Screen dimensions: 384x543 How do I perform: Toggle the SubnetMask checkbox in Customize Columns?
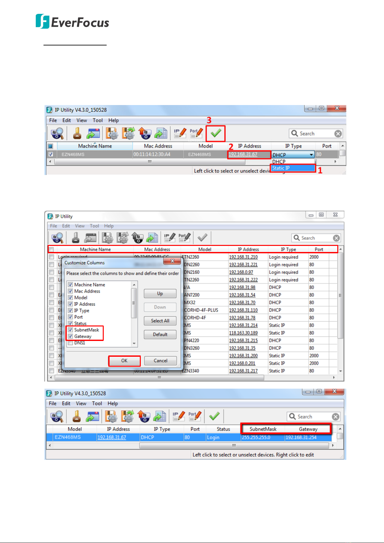pos(70,330)
